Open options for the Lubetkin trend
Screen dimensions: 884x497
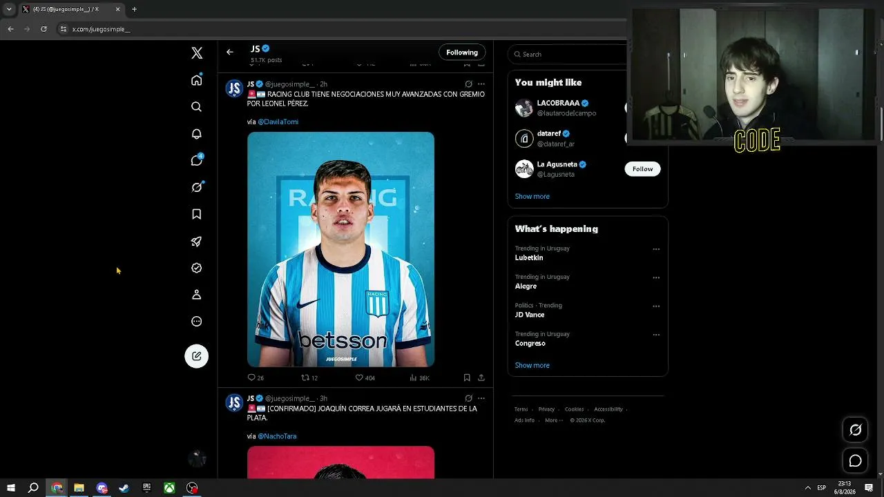point(656,249)
